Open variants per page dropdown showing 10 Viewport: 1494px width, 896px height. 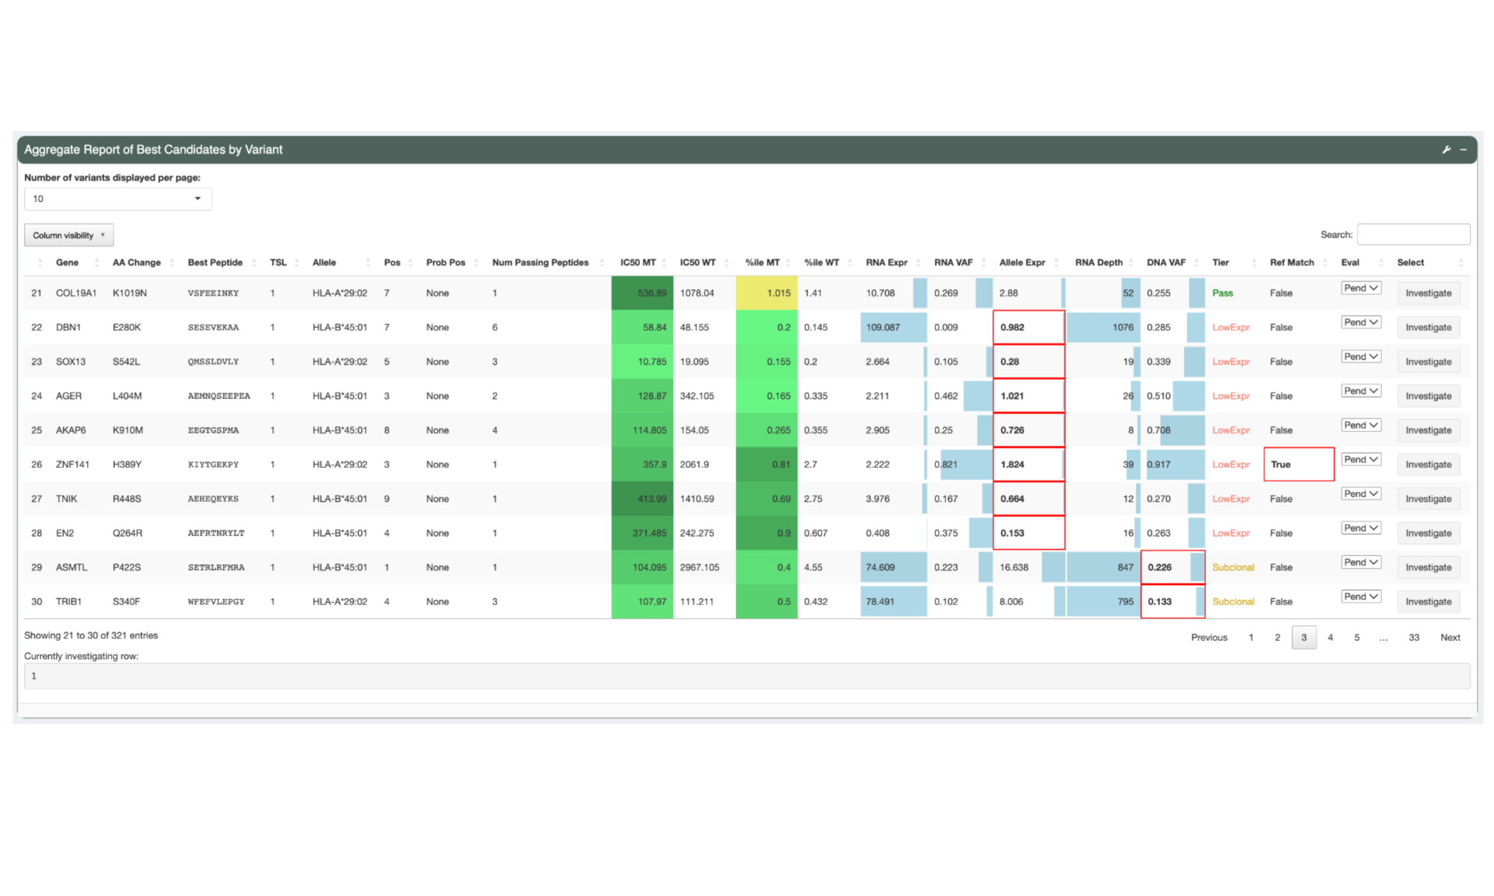[118, 199]
